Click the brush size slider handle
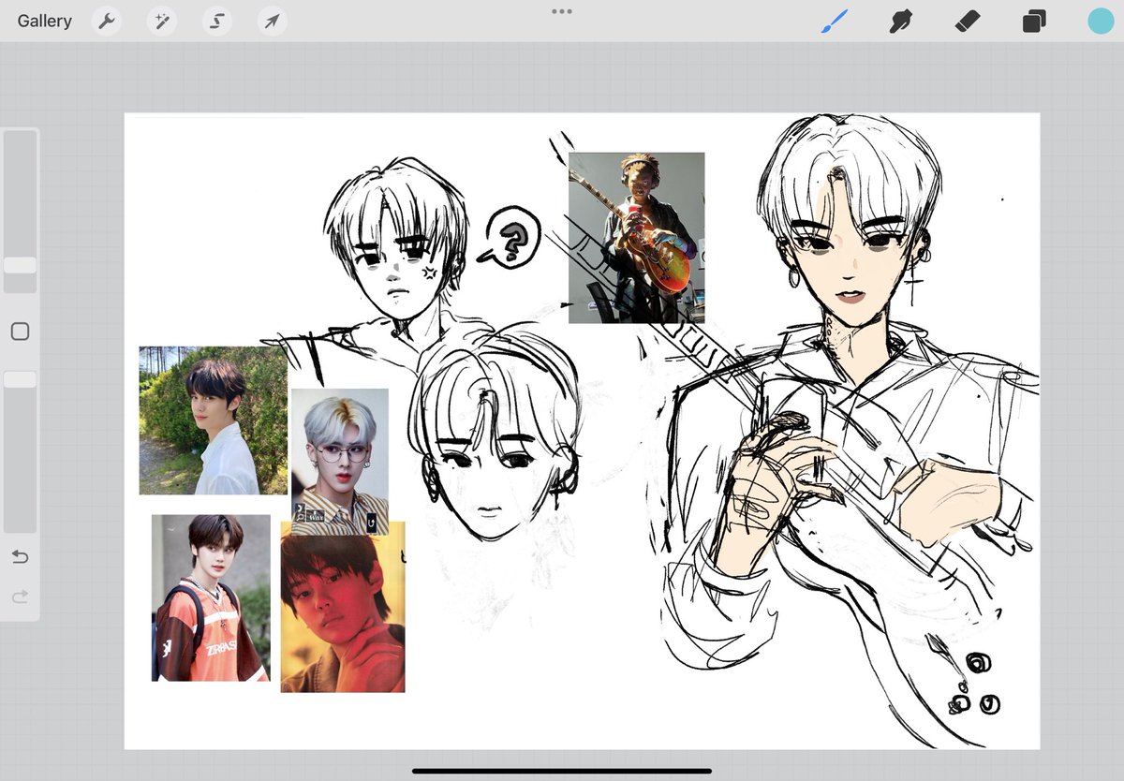This screenshot has height=781, width=1124. pyautogui.click(x=20, y=265)
